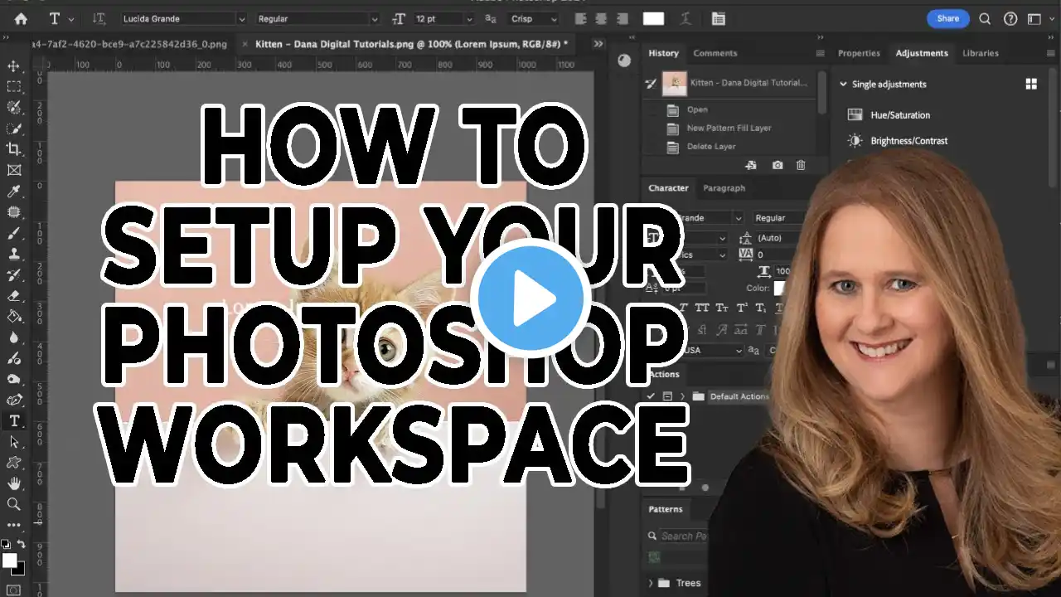
Task: Switch to the Libraries tab
Action: (981, 53)
